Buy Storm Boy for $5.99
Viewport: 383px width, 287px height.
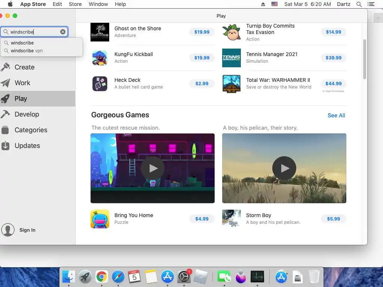[x=333, y=219]
